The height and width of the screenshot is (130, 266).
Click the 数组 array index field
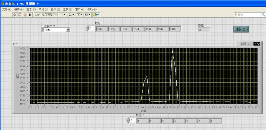tap(92, 28)
